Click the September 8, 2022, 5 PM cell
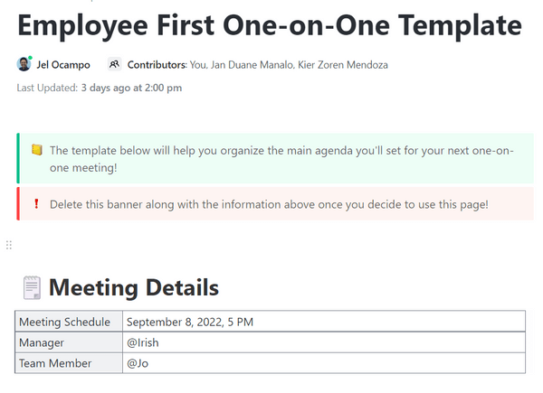Viewport: 543px width, 393px height. click(x=190, y=322)
